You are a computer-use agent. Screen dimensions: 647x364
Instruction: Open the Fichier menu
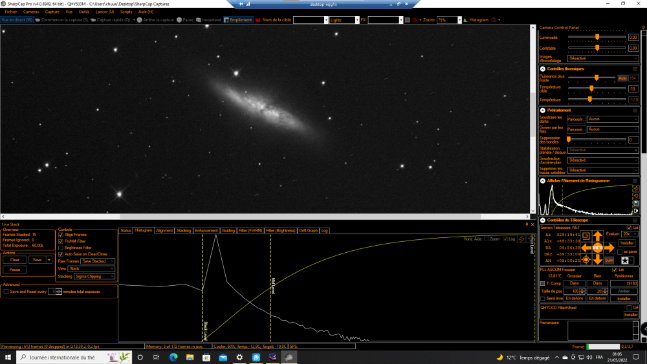point(11,12)
